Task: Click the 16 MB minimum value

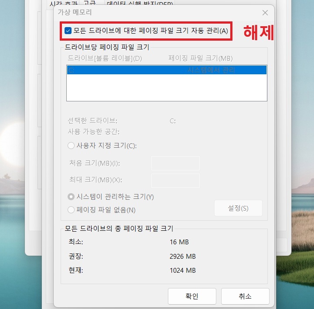Action: (179, 242)
